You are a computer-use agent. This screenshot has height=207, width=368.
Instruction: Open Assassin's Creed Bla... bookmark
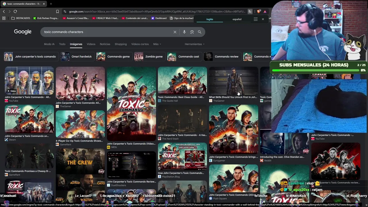[x=76, y=18]
